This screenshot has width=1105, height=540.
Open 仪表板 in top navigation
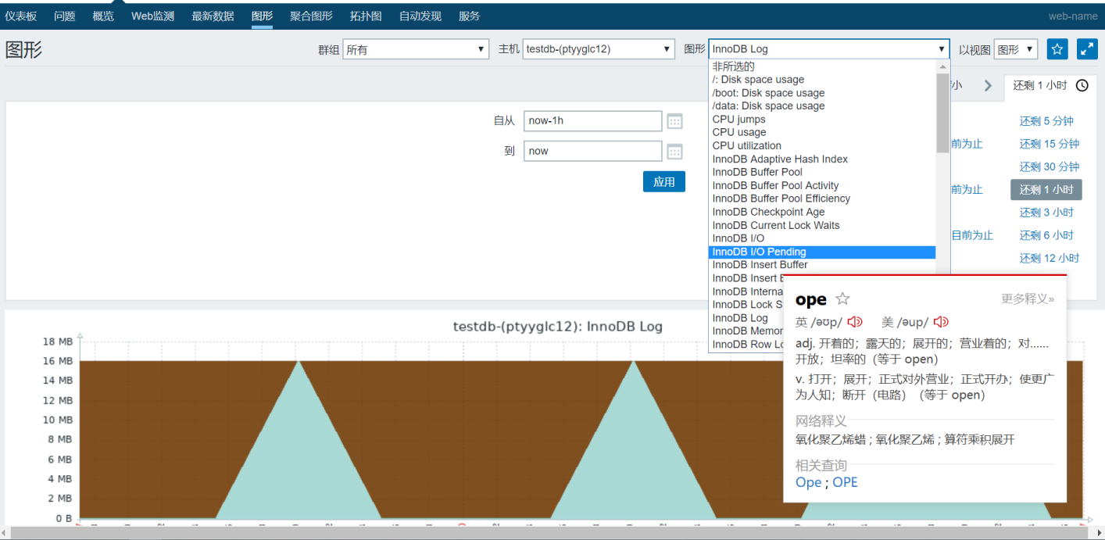pos(20,16)
